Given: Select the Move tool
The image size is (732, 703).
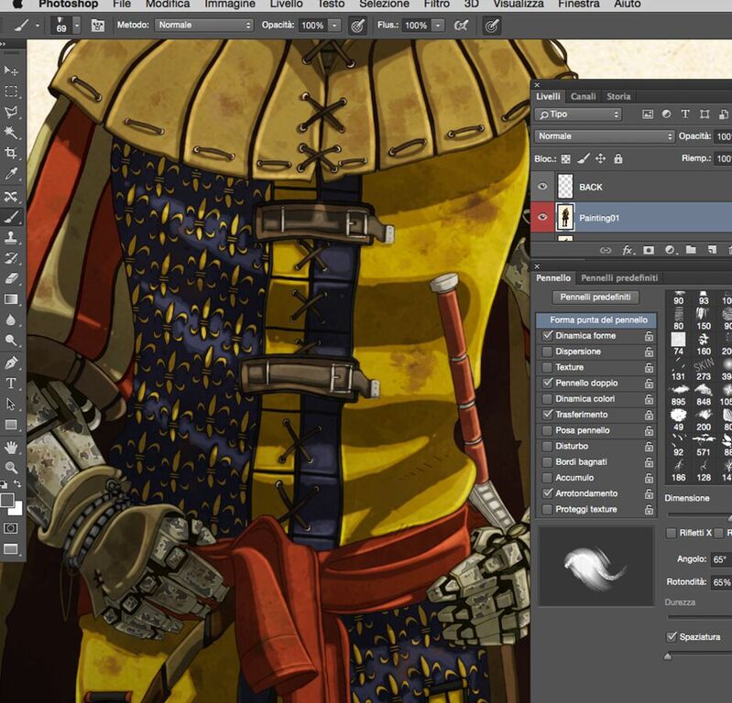Looking at the screenshot, I should (x=12, y=70).
